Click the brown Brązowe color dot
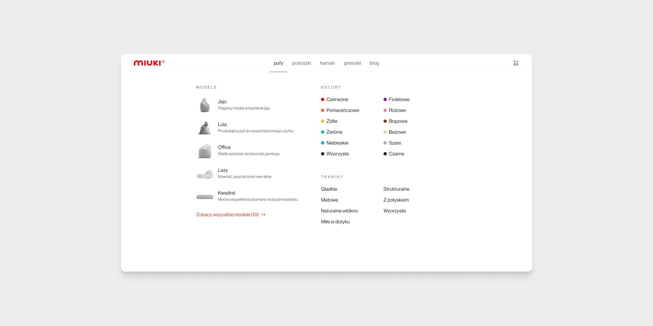This screenshot has width=653, height=326. tap(385, 121)
